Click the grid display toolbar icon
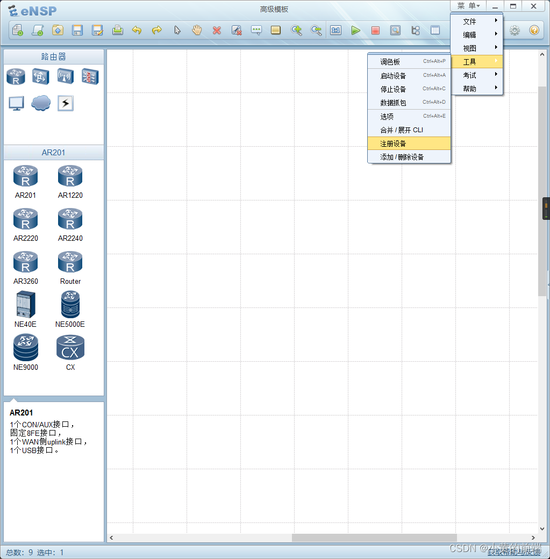Image resolution: width=550 pixels, height=559 pixels. (x=435, y=30)
